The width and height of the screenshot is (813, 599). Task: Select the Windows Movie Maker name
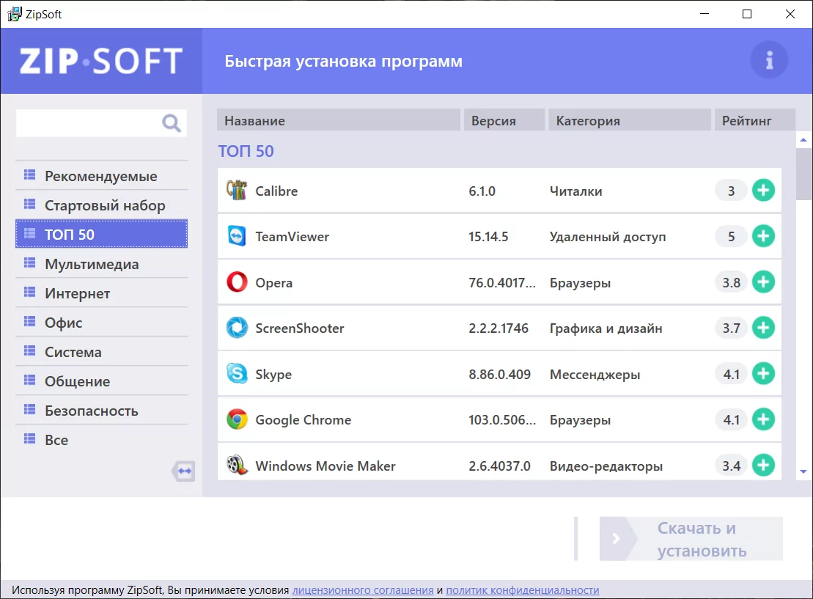point(325,466)
